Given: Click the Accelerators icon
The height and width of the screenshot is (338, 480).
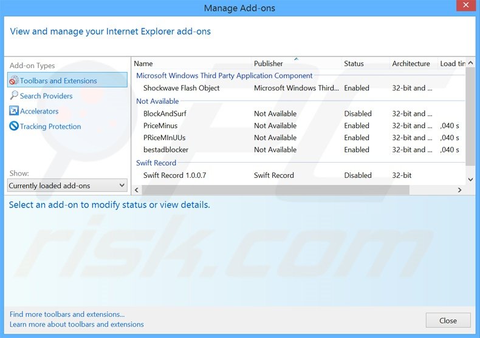Looking at the screenshot, I should [x=14, y=111].
